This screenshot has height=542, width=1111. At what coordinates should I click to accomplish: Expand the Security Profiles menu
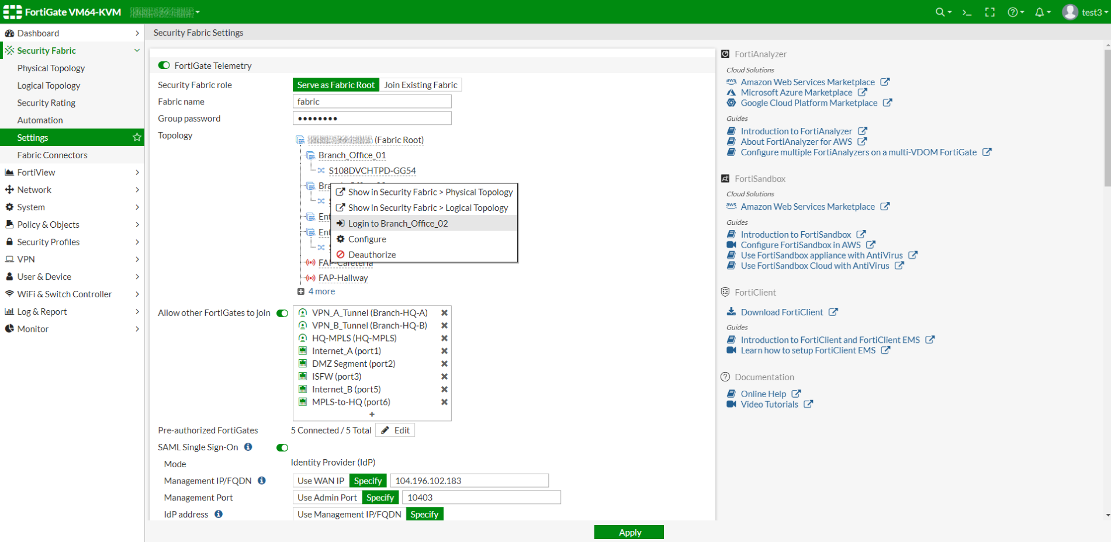(72, 242)
